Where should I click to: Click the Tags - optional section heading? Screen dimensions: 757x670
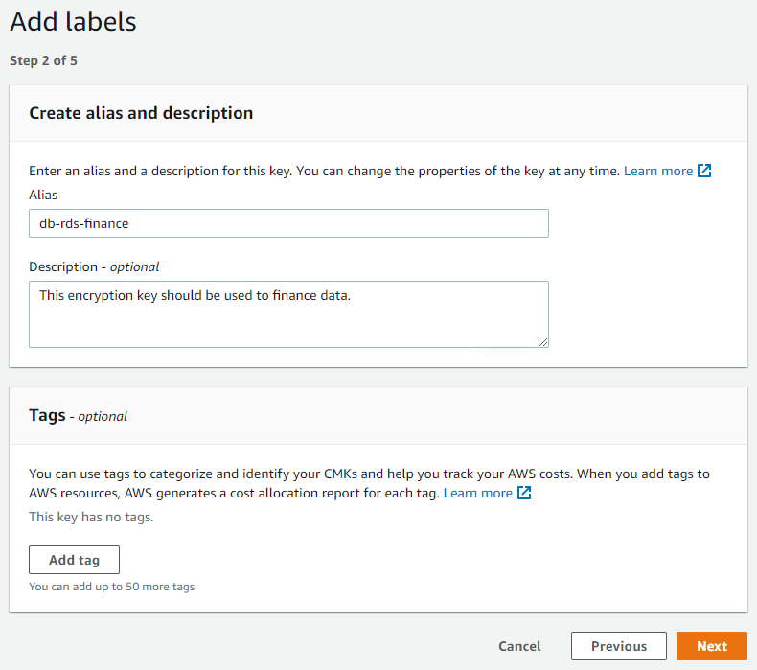[78, 416]
